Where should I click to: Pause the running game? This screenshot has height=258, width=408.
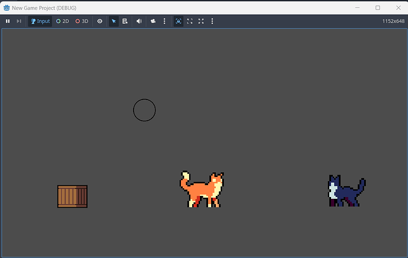point(8,21)
